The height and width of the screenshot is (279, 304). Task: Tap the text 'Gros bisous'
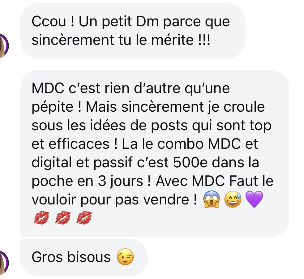[x=71, y=257]
